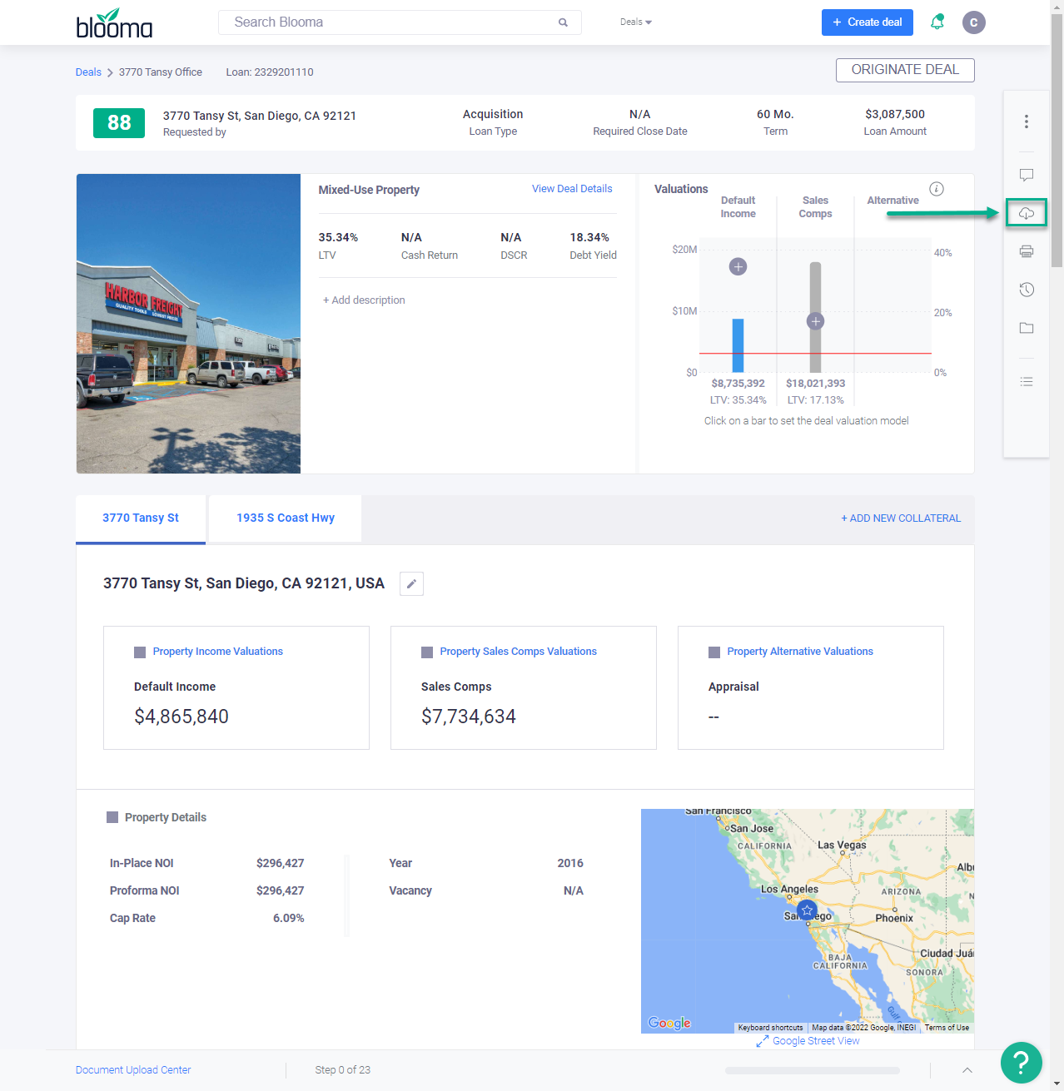
Task: Click the notification bell icon
Action: (937, 22)
